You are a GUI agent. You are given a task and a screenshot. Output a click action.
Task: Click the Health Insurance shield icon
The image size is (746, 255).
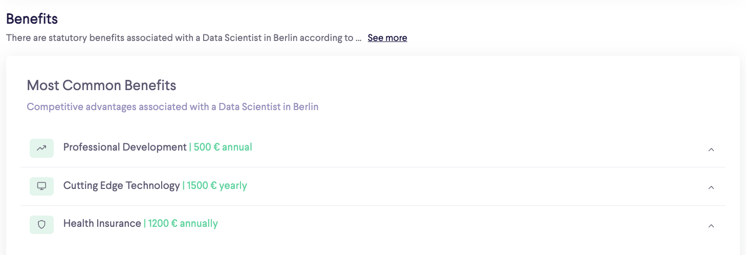[41, 224]
